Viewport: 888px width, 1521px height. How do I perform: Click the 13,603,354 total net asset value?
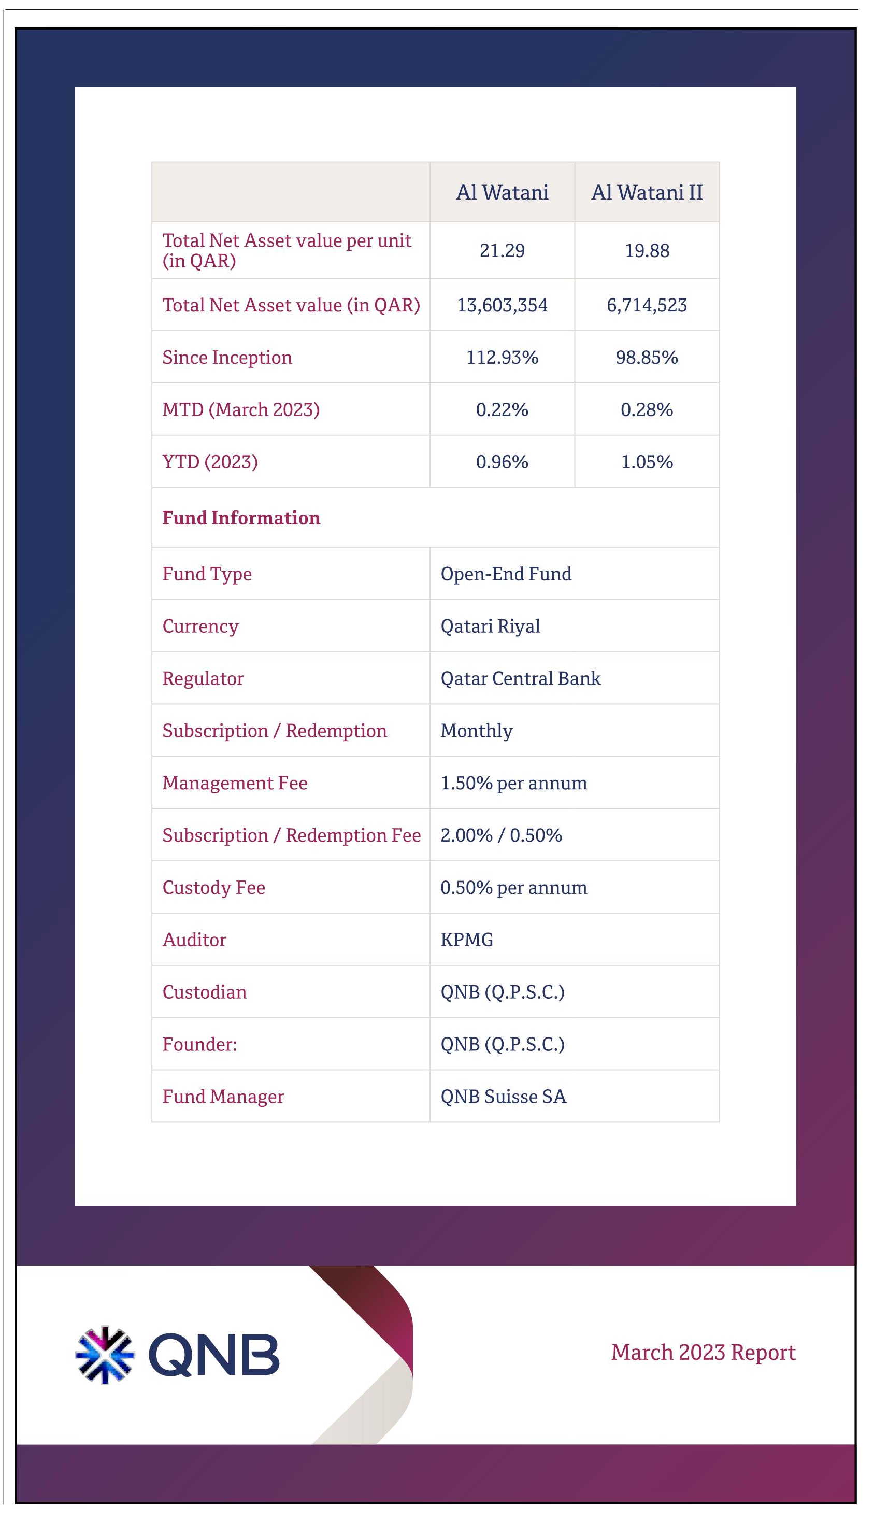click(503, 305)
